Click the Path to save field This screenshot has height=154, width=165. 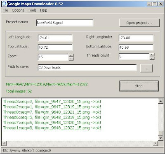87,68
